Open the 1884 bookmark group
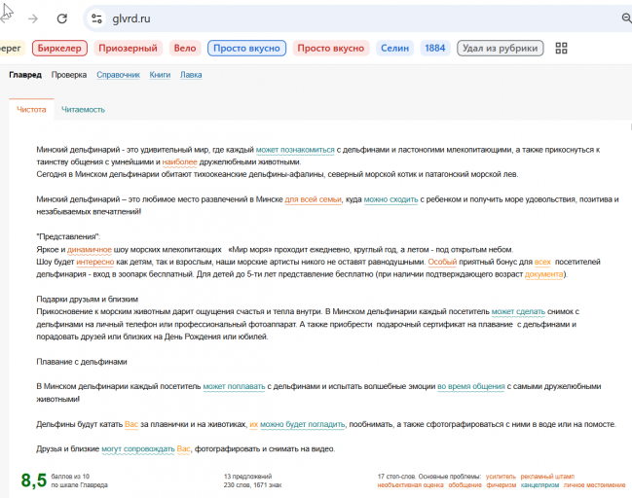The height and width of the screenshot is (498, 632). click(x=435, y=49)
